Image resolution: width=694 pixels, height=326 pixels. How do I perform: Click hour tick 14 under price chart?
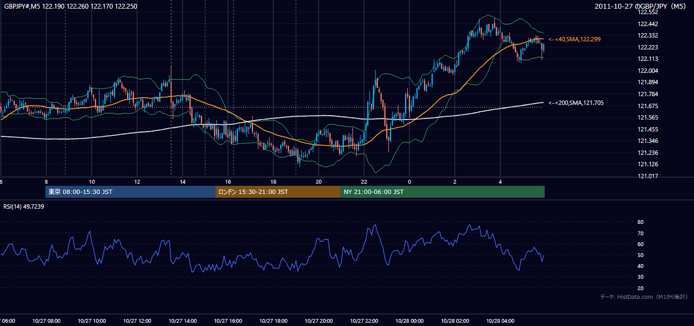182,182
